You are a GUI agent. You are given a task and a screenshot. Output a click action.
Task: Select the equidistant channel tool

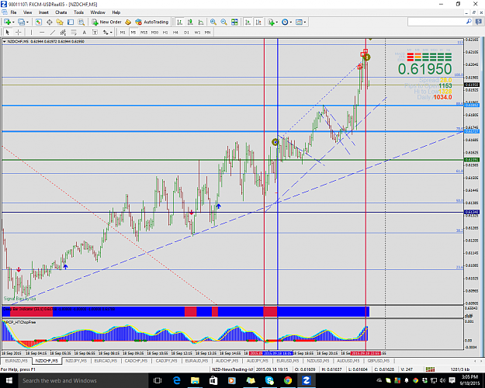(63, 32)
